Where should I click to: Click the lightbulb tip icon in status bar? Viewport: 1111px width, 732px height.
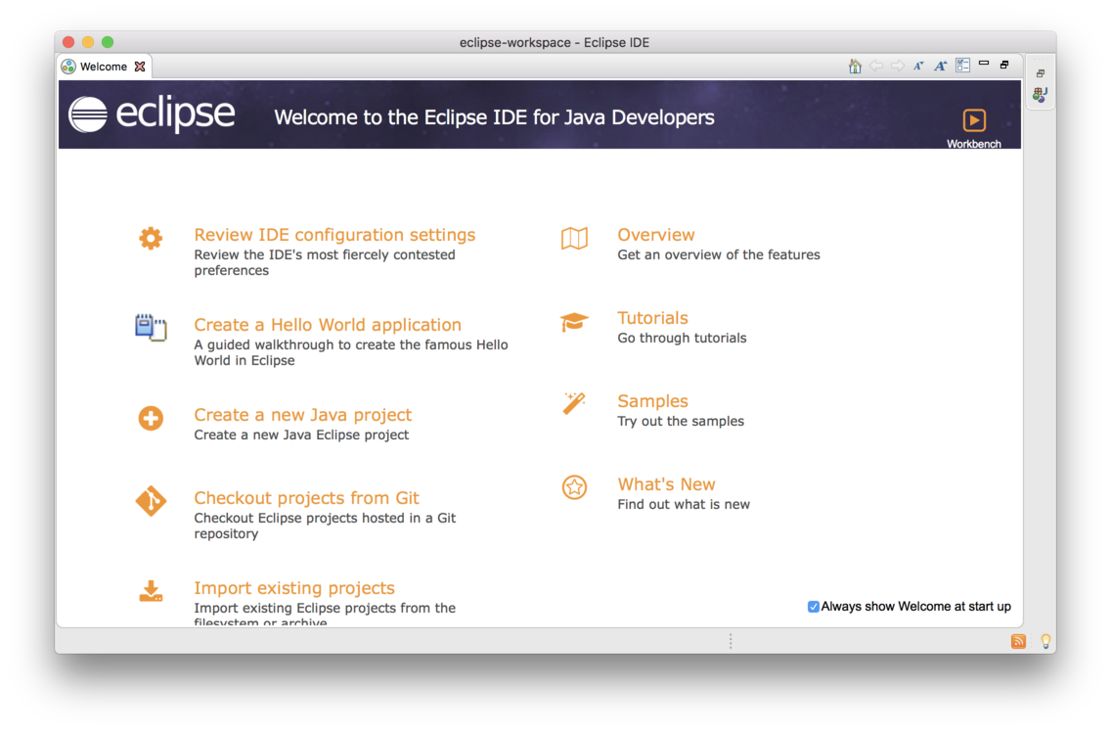point(1045,641)
